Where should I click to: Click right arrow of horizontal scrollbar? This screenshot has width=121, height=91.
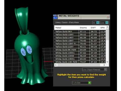coord(104,65)
